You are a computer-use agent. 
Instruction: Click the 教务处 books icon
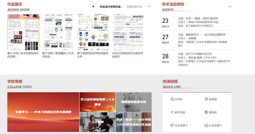coord(206,112)
